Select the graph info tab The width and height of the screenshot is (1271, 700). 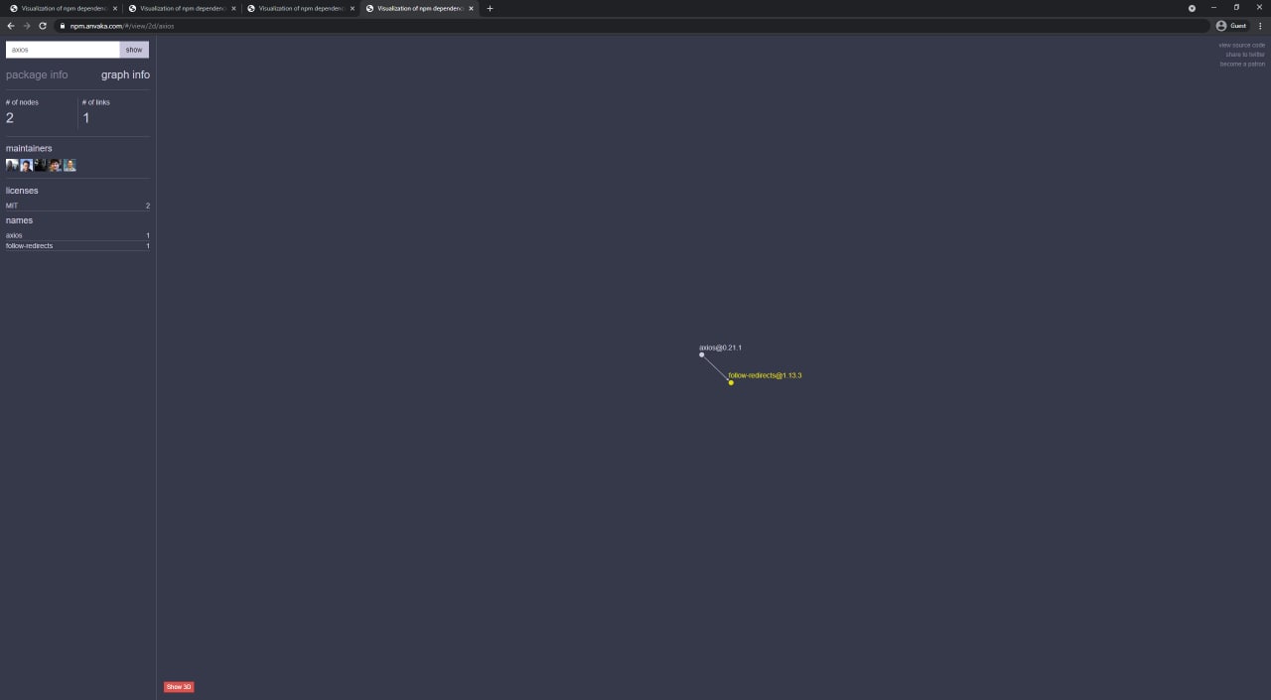click(x=125, y=74)
